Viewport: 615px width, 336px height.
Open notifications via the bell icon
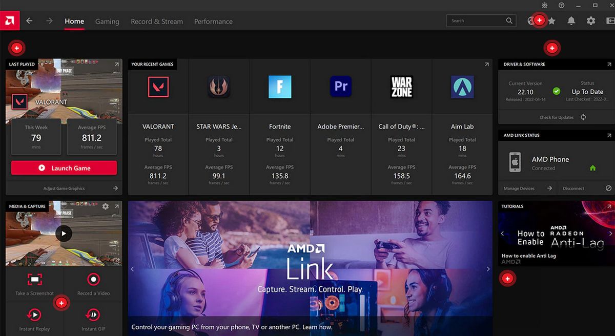pyautogui.click(x=571, y=21)
